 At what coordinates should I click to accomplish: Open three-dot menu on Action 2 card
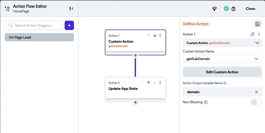(x=160, y=83)
